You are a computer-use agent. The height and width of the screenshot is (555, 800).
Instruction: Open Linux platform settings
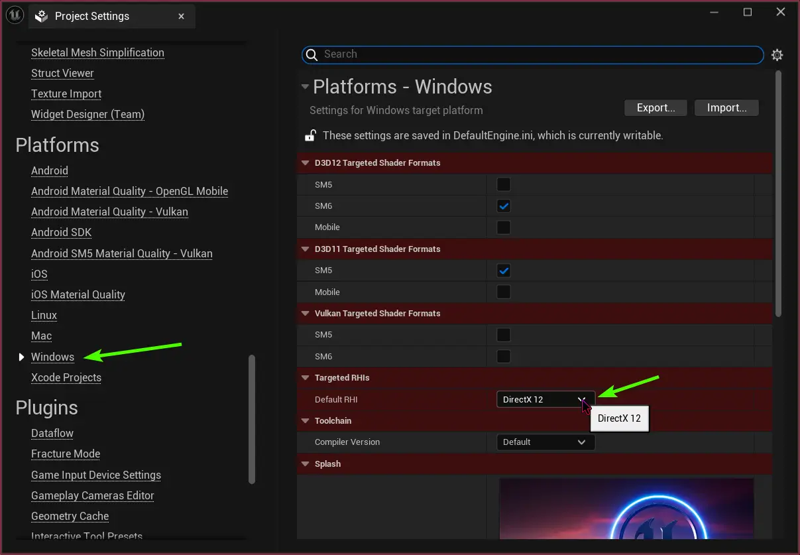click(44, 315)
